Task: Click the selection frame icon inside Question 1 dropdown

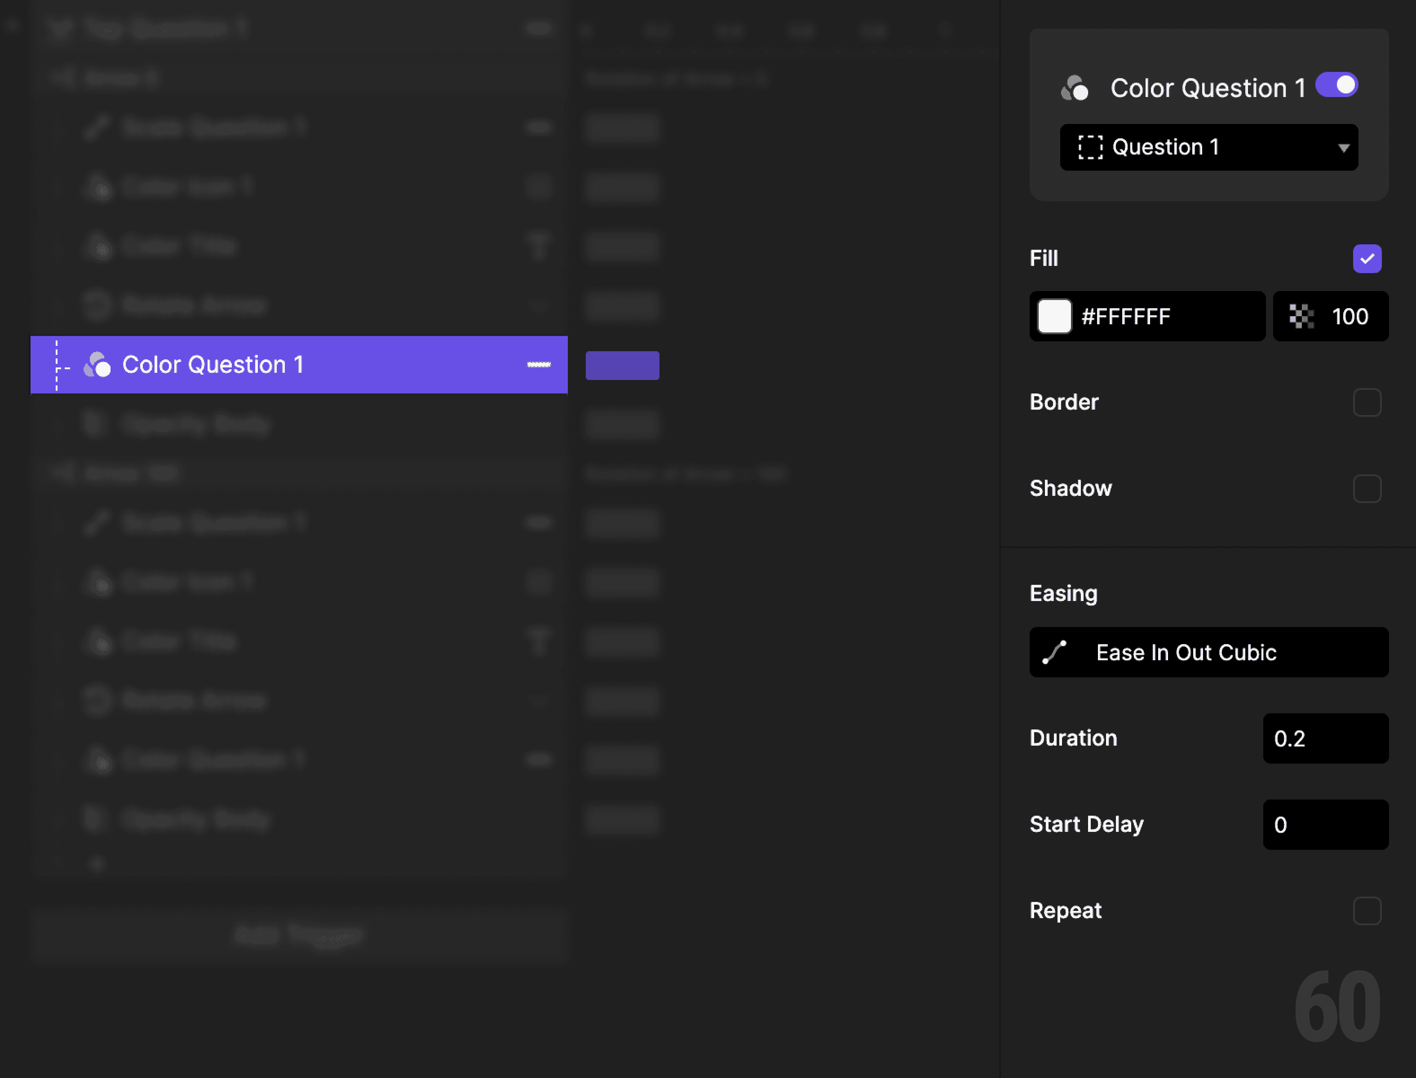Action: click(x=1091, y=147)
